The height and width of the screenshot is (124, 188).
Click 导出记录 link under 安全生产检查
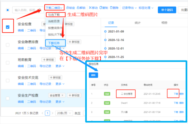tap(45, 102)
